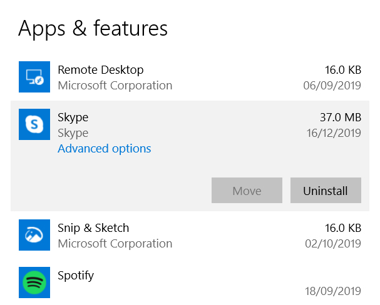The image size is (380, 305).
Task: Open Advanced options for Skype
Action: 104,149
